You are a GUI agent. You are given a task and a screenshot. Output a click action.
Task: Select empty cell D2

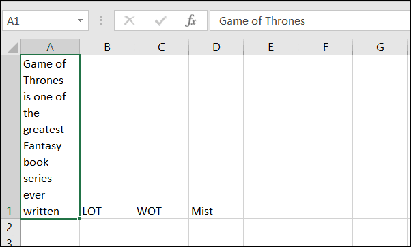216,227
